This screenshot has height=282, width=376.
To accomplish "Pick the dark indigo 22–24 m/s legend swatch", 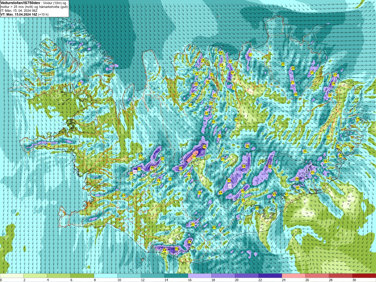I will click(x=270, y=276).
